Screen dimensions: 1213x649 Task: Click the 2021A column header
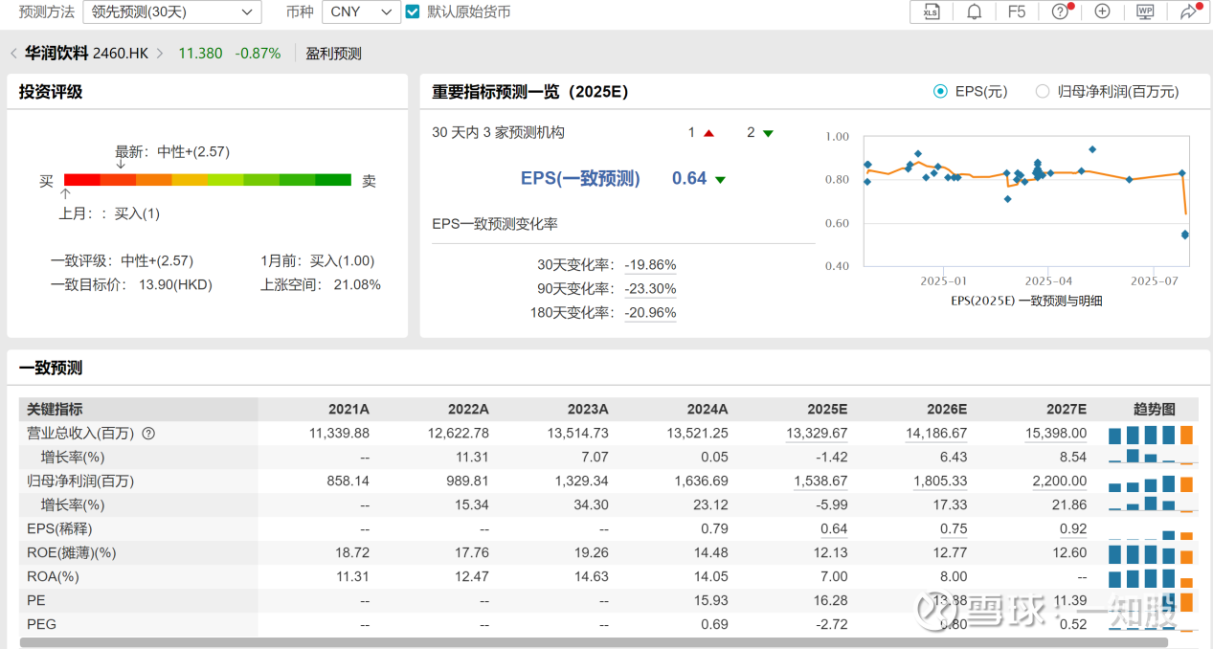348,410
